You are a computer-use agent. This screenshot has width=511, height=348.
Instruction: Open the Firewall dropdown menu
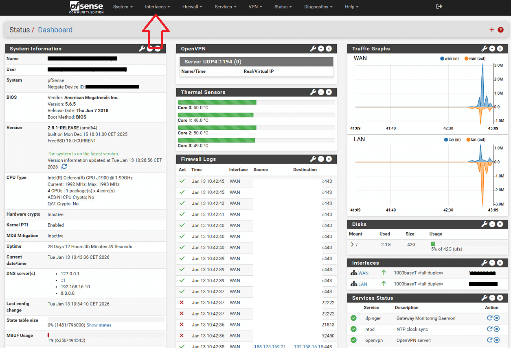192,7
